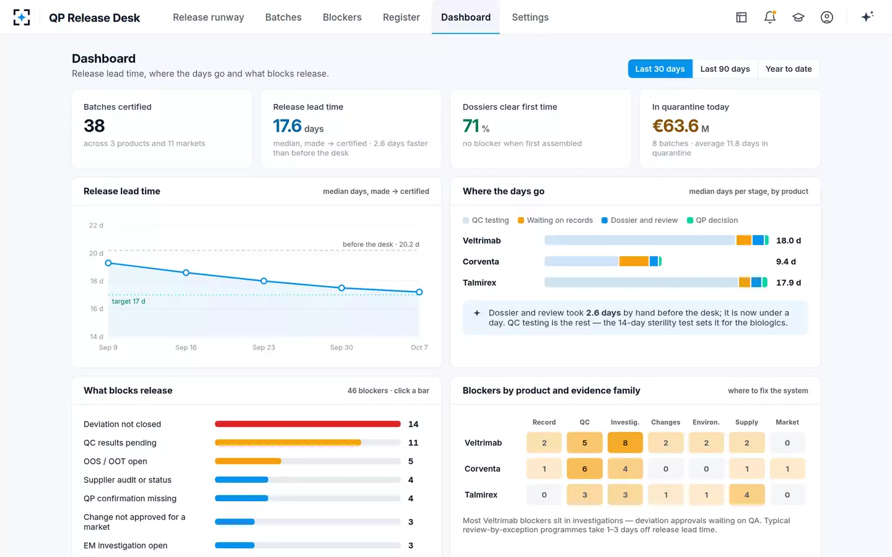
Task: Click the Record column header
Action: 544,422
